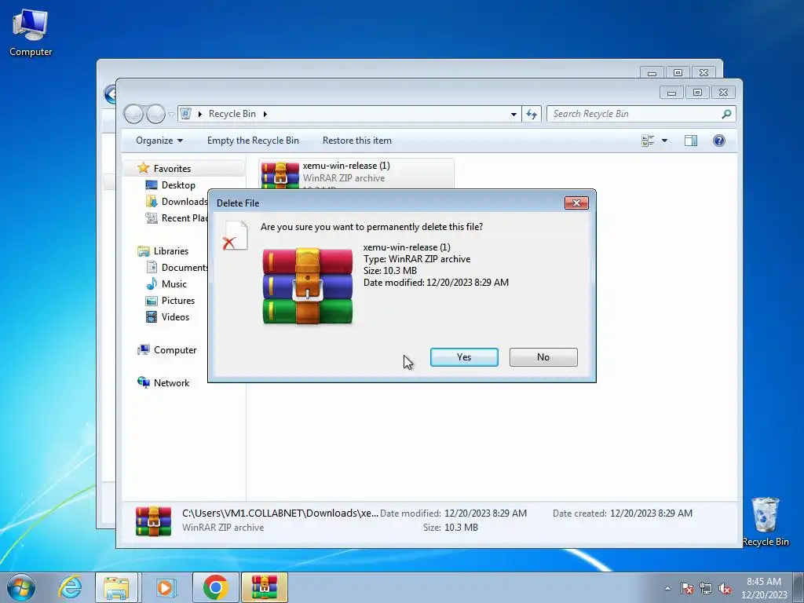Viewport: 804px width, 603px height.
Task: Click the original location path in details pane
Action: pos(280,513)
